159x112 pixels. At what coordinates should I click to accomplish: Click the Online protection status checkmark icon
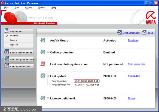click(x=42, y=52)
